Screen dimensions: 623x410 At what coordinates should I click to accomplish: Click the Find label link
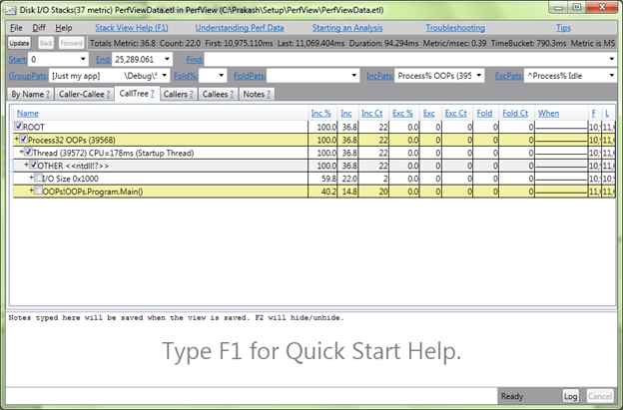tap(195, 60)
